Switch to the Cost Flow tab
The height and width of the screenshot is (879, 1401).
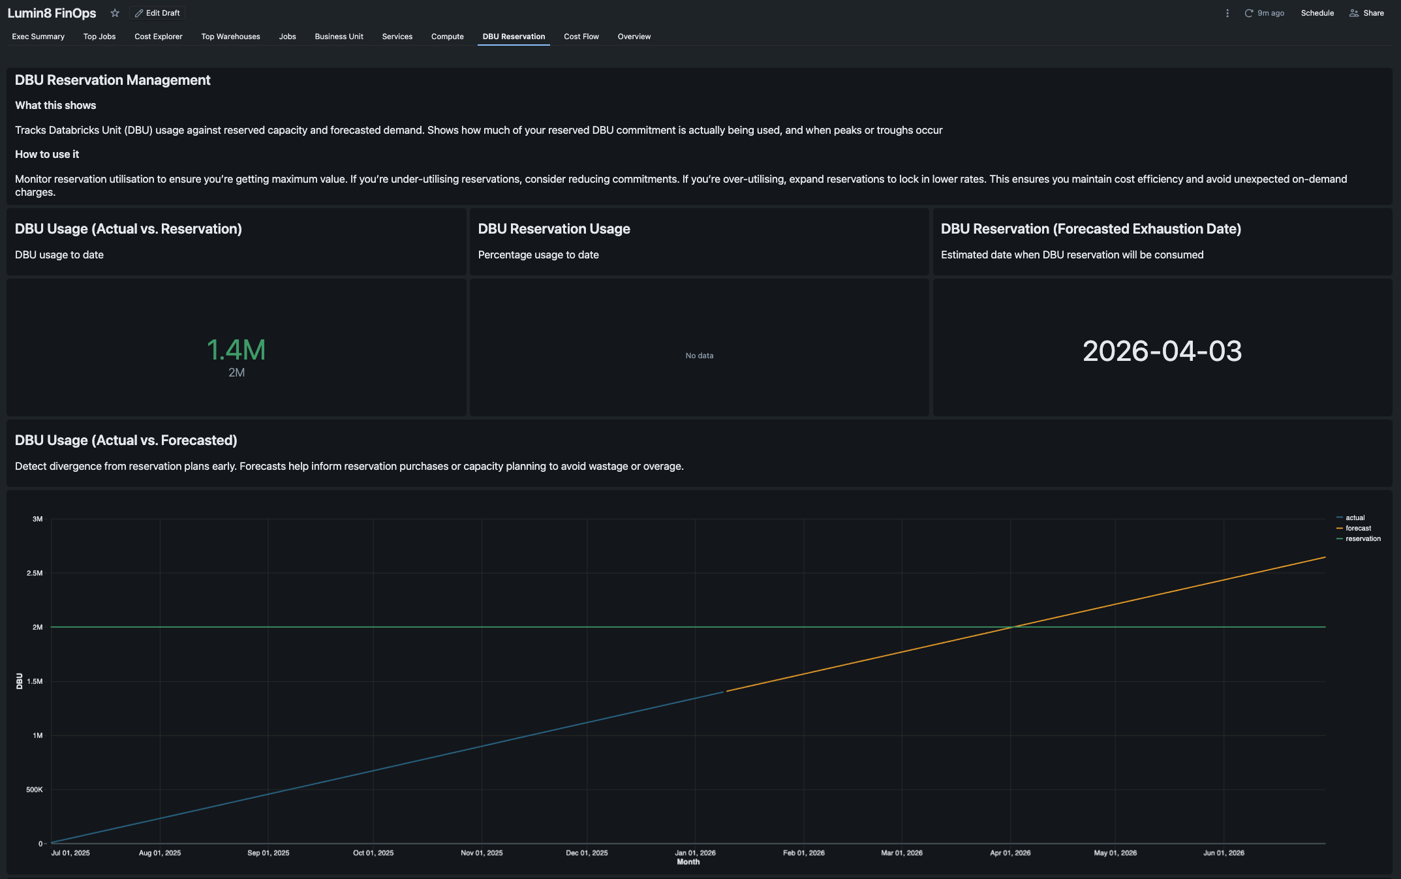click(x=581, y=37)
